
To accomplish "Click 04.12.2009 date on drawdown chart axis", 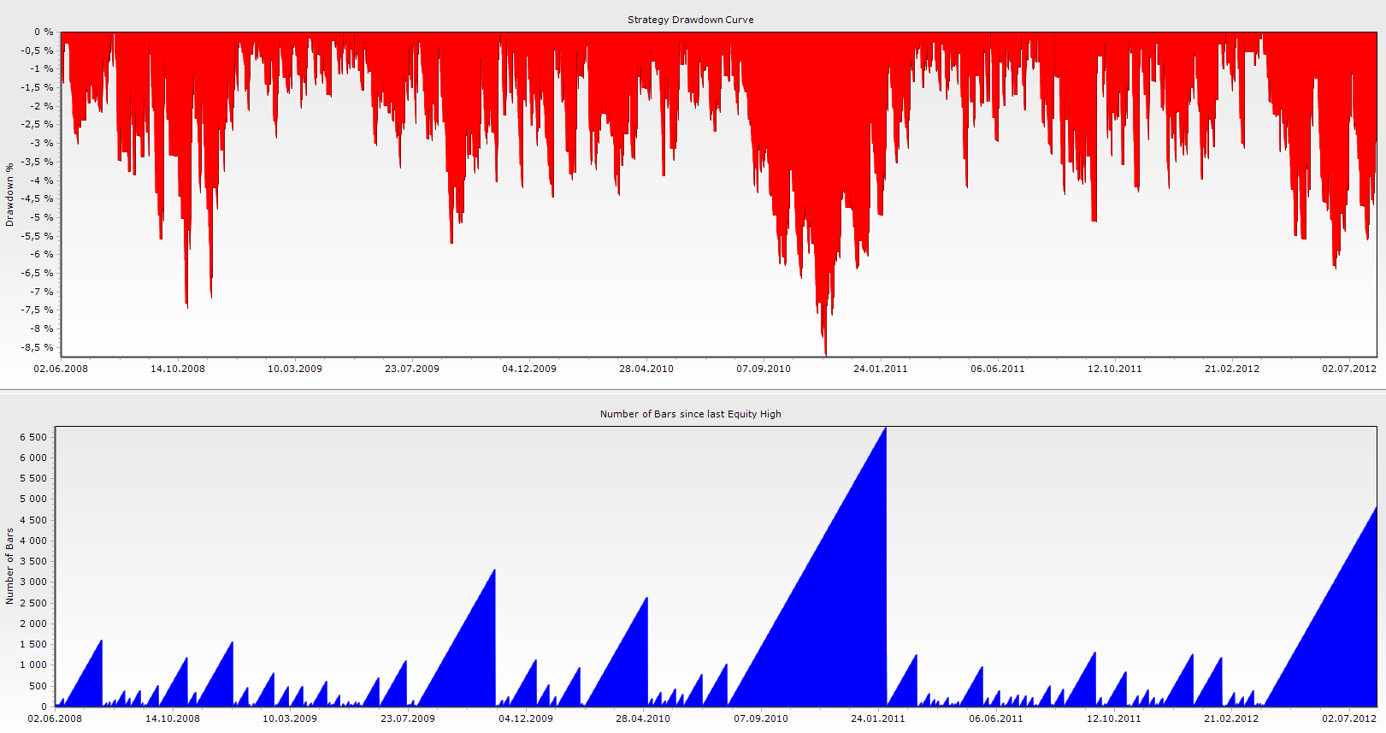I will pos(529,369).
